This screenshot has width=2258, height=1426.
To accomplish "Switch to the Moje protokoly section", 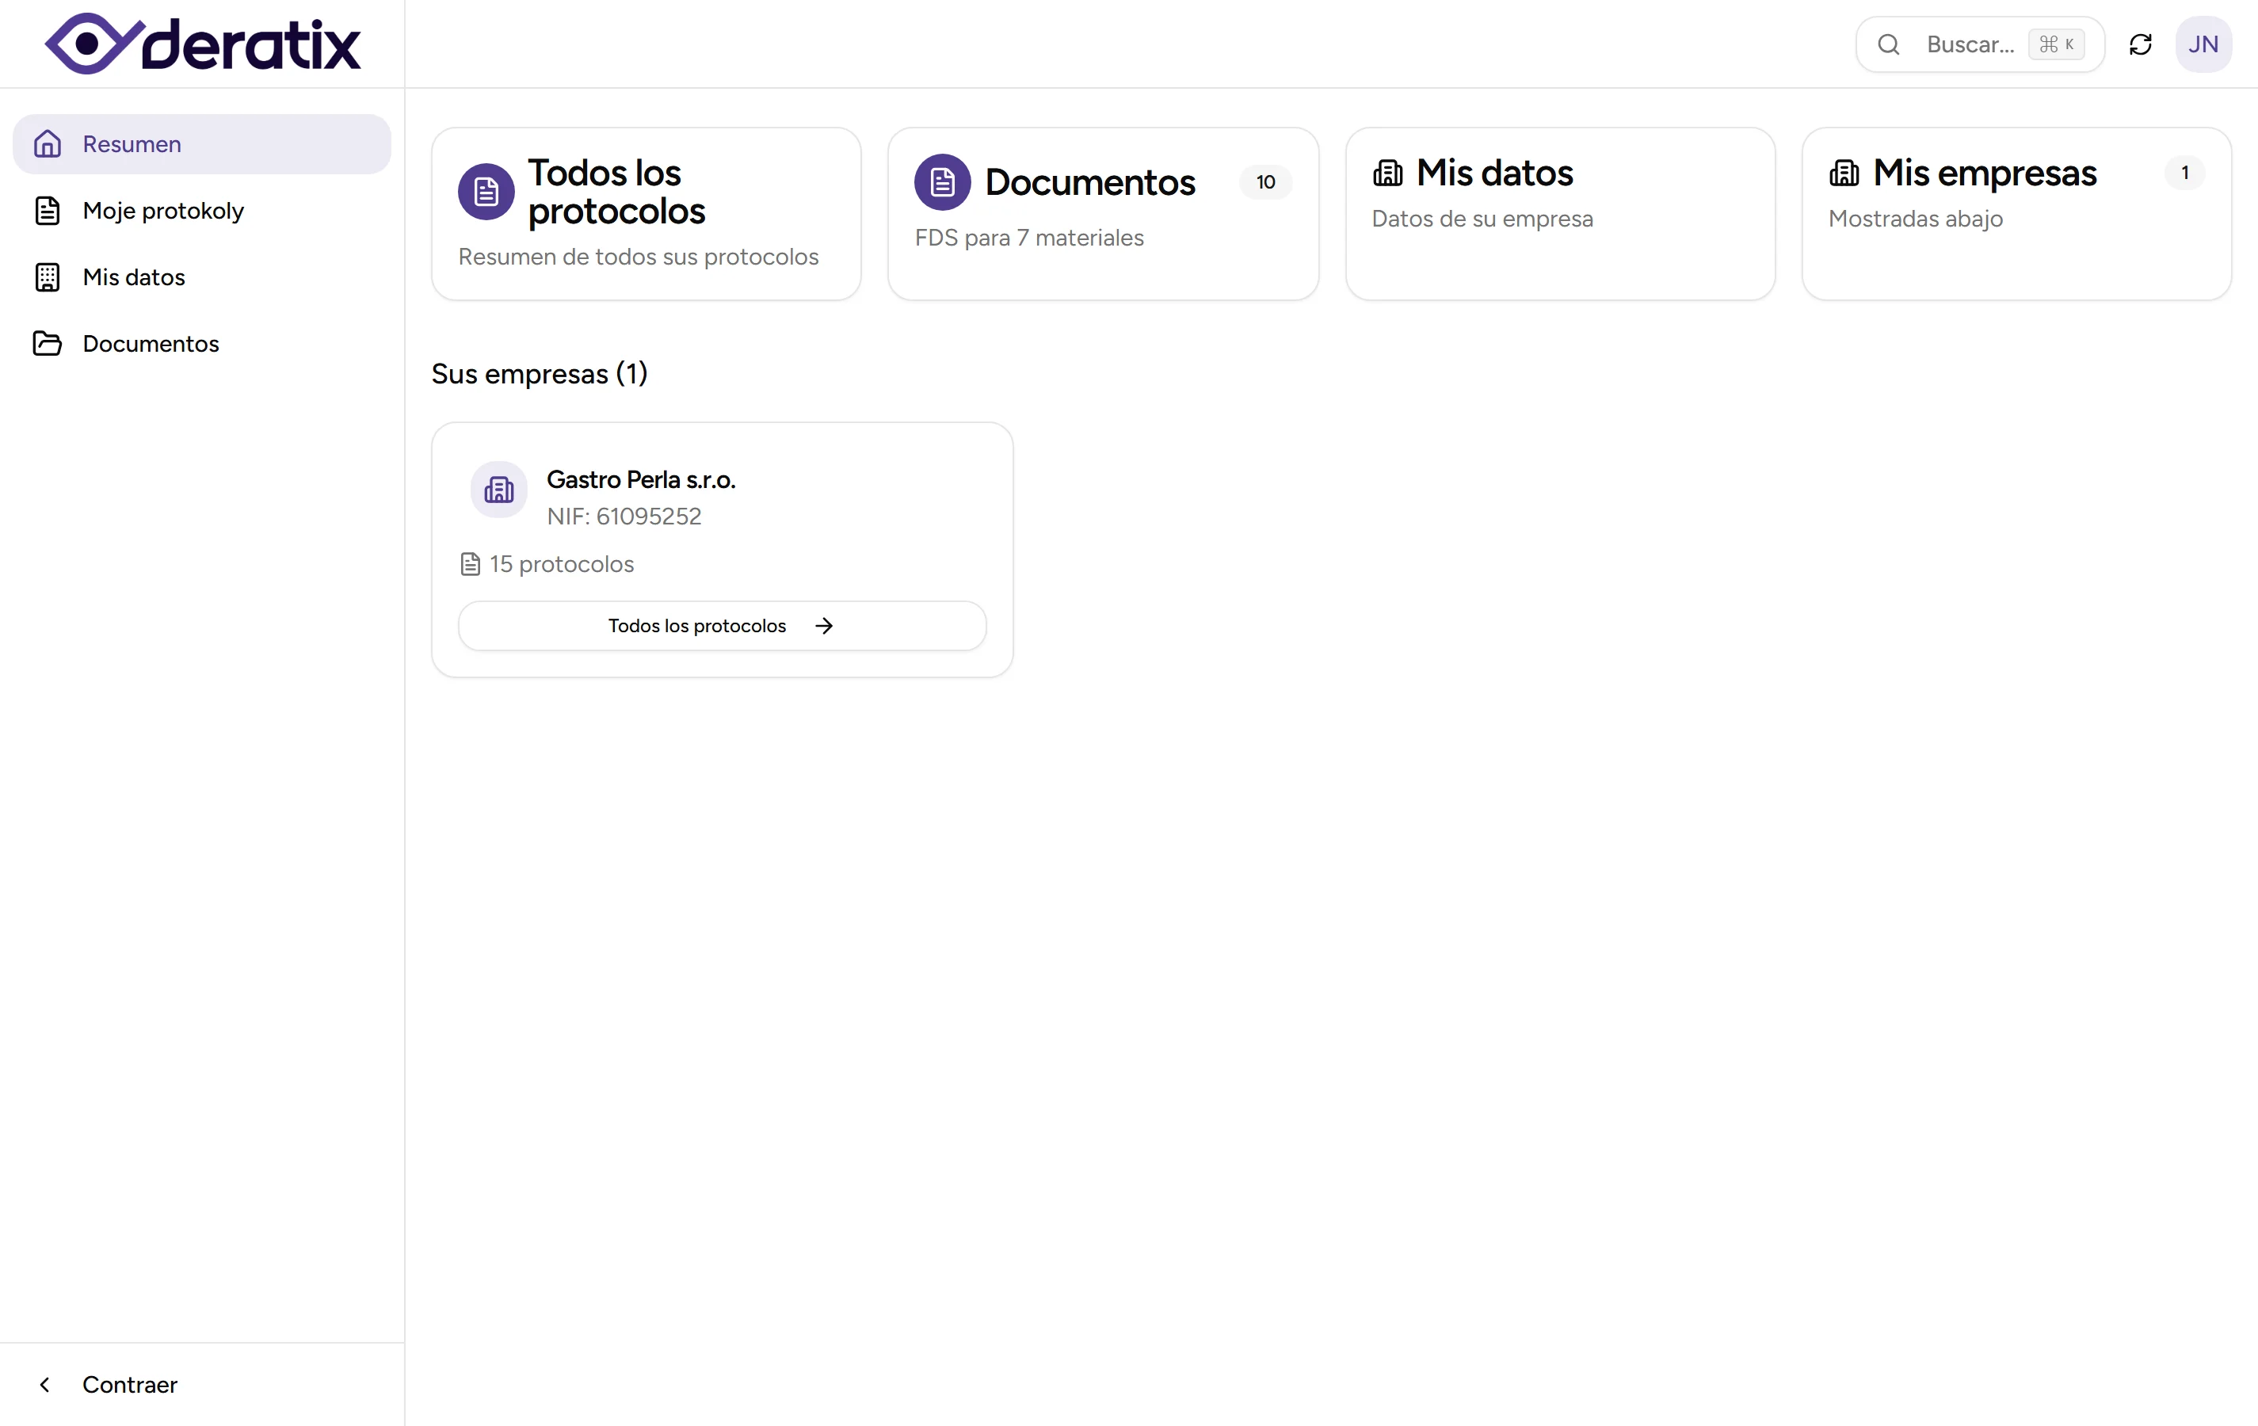I will (x=164, y=210).
